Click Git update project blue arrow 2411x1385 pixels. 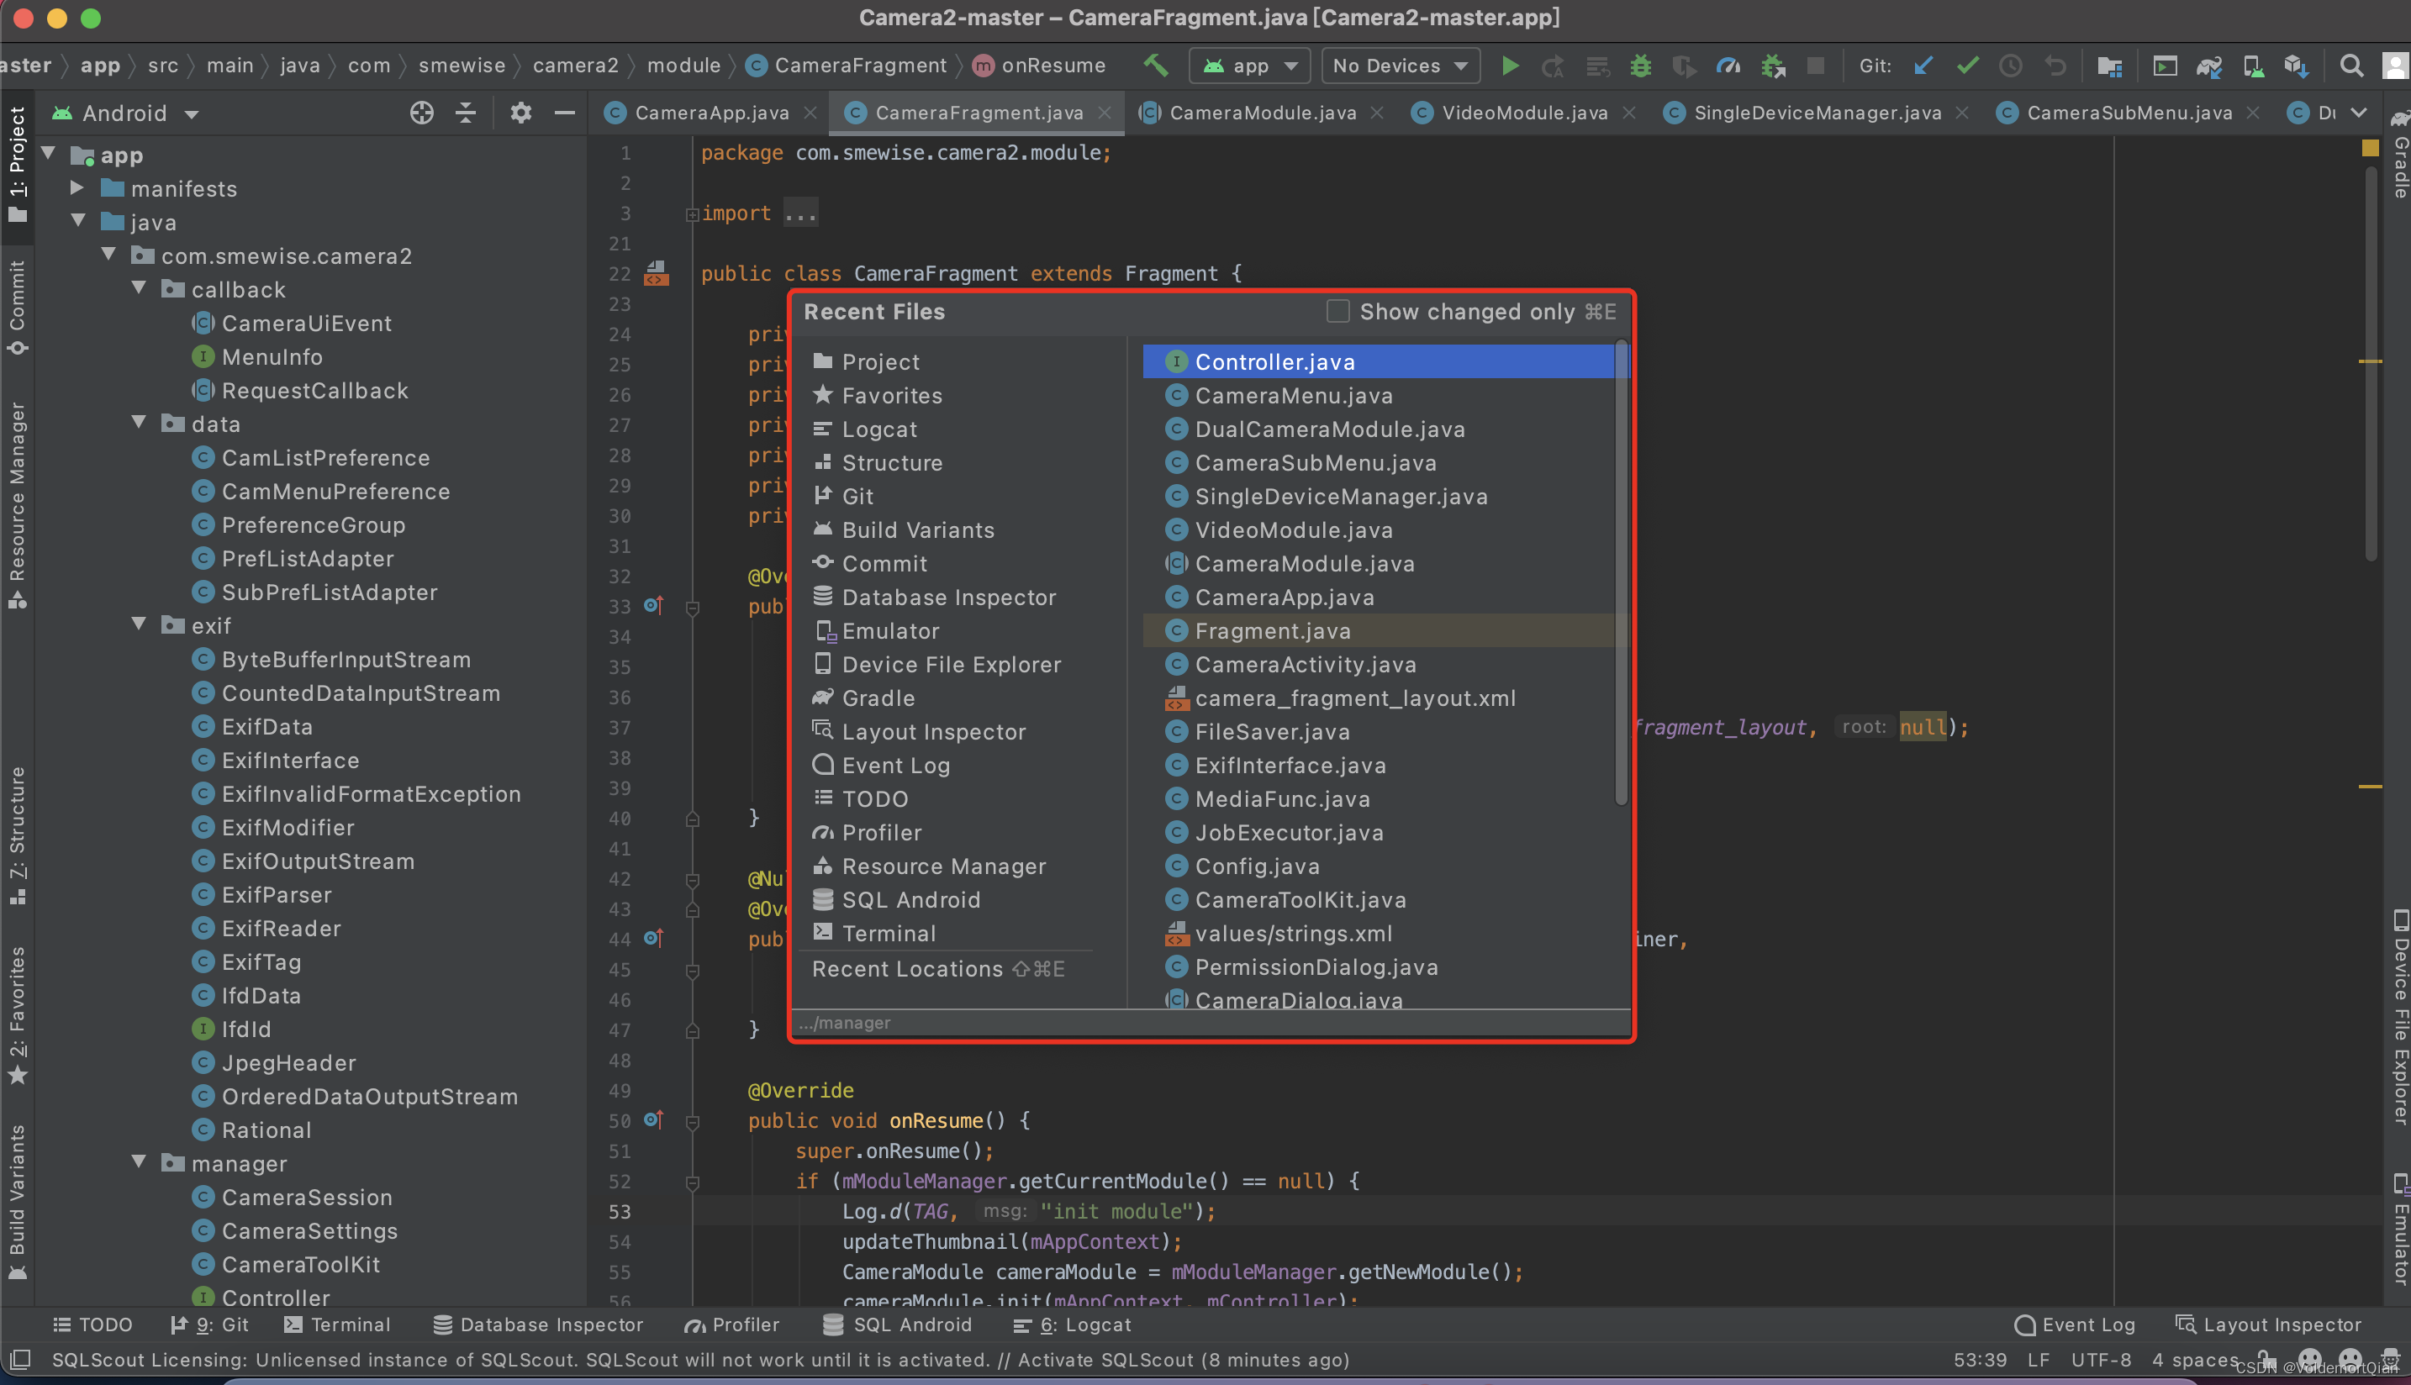pyautogui.click(x=1923, y=66)
